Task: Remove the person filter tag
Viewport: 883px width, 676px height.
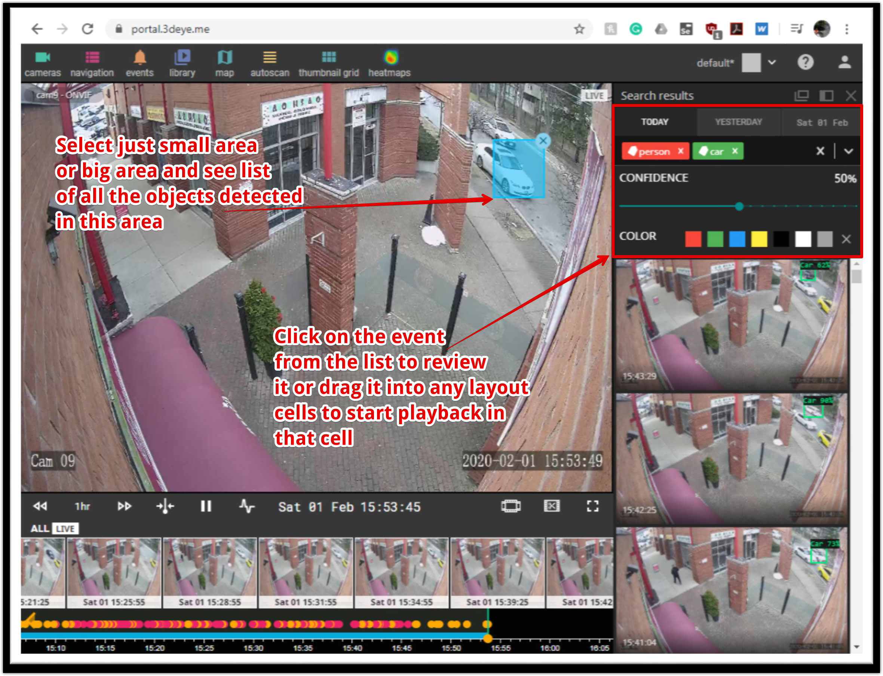Action: click(x=681, y=151)
